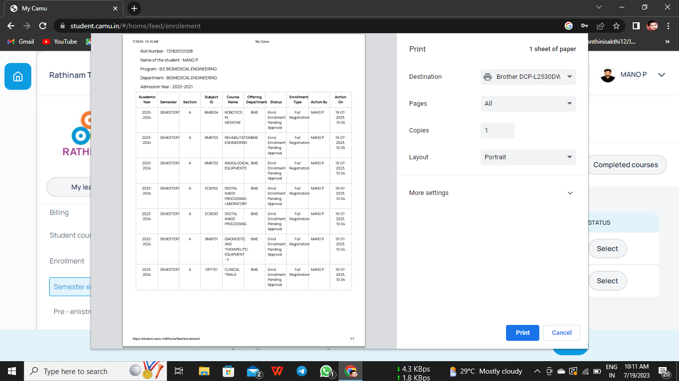This screenshot has width=679, height=381.
Task: Click the password key icon in the address bar
Action: [585, 26]
